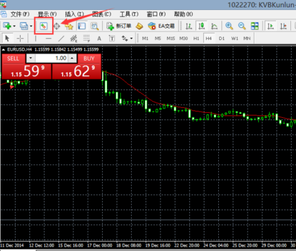Click the red BUY button

[89, 58]
